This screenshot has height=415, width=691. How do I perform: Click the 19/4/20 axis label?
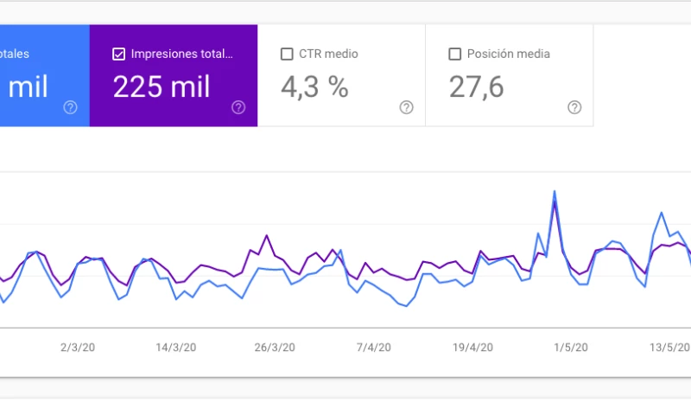point(472,348)
